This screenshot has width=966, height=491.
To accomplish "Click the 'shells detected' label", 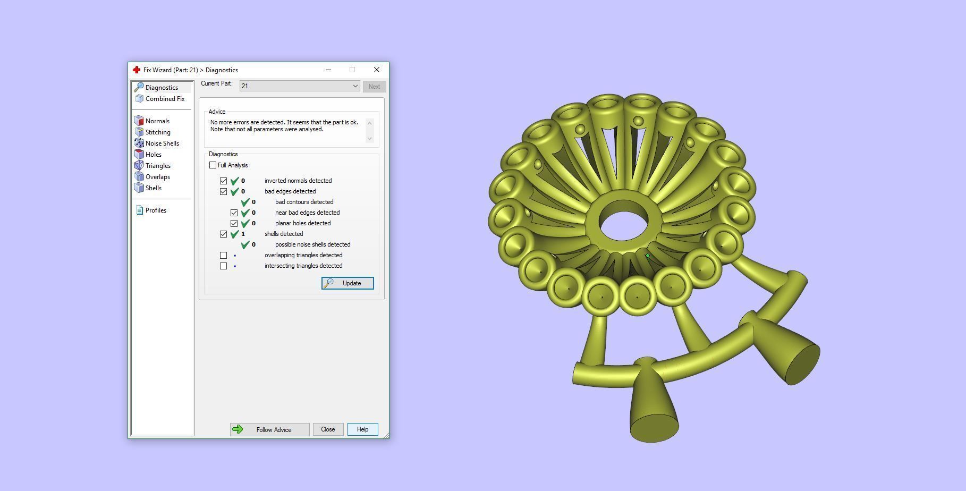I will [284, 234].
